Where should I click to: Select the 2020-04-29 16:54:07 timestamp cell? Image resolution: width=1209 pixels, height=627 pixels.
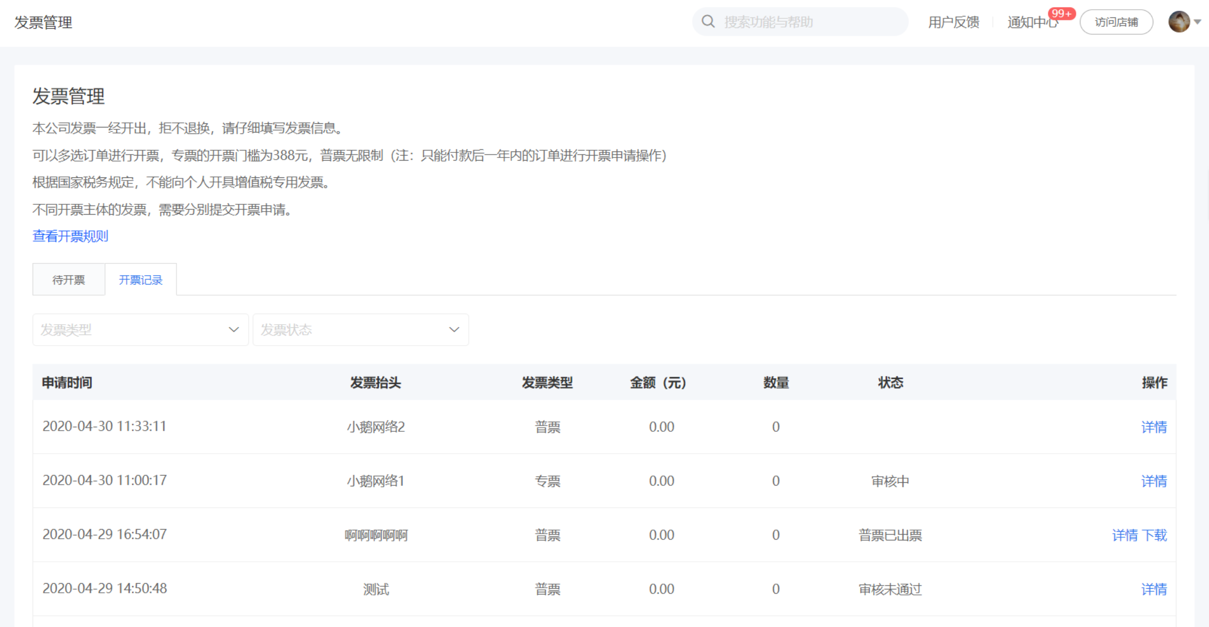[105, 535]
